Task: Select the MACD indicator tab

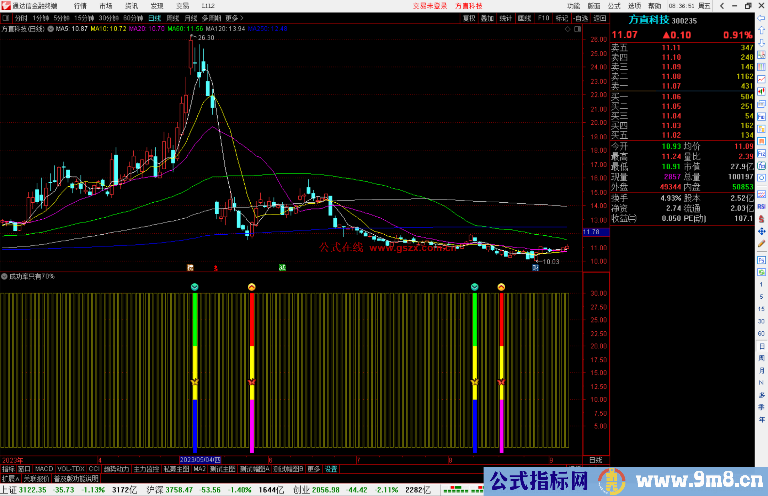Action: (x=44, y=469)
